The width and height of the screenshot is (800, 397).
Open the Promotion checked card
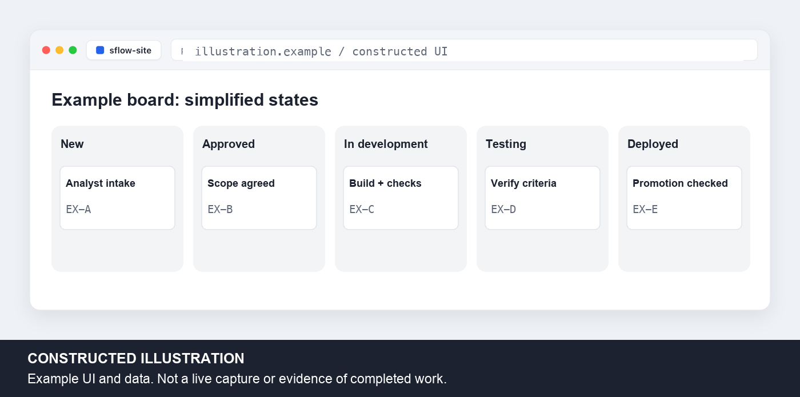point(684,198)
